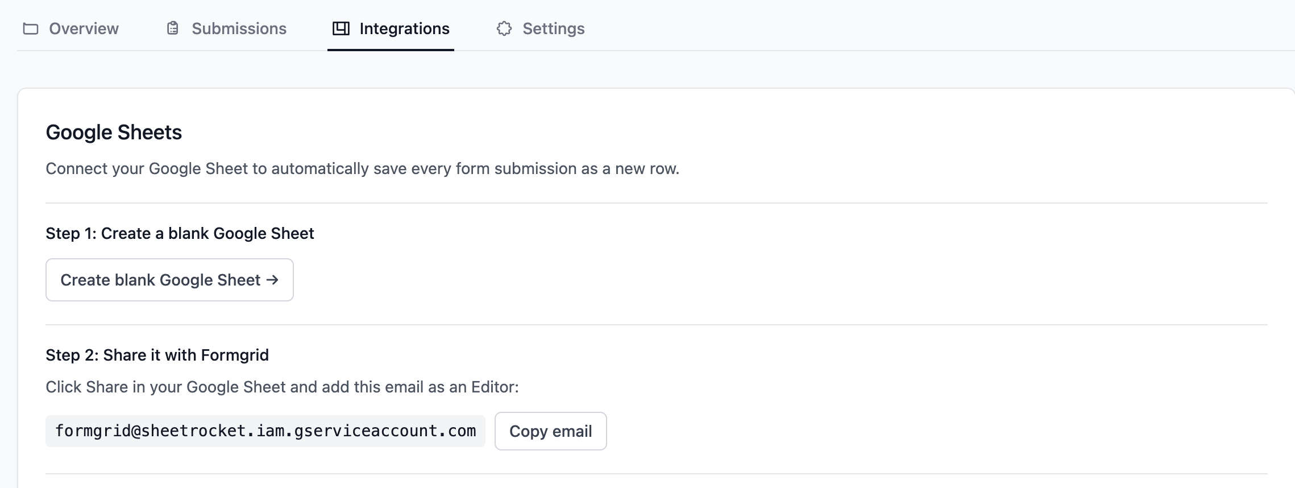Click the arrow in Create blank Google Sheet
This screenshot has width=1295, height=488.
coord(273,280)
